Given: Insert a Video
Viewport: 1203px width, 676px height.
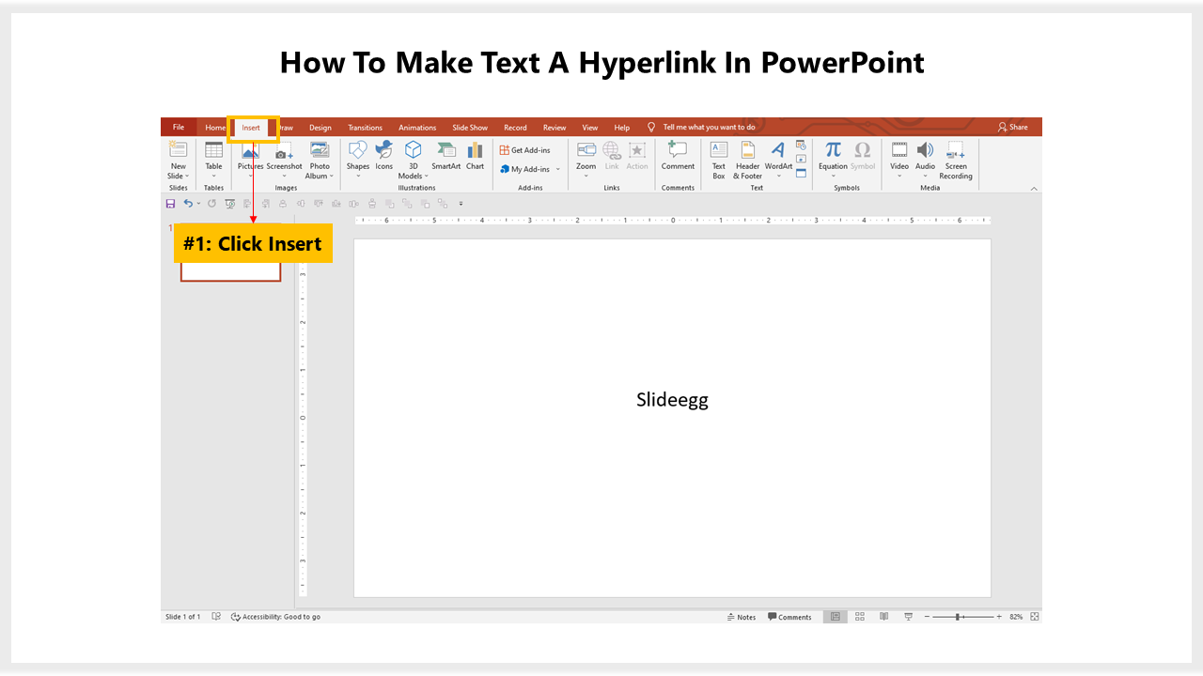Looking at the screenshot, I should tap(899, 161).
